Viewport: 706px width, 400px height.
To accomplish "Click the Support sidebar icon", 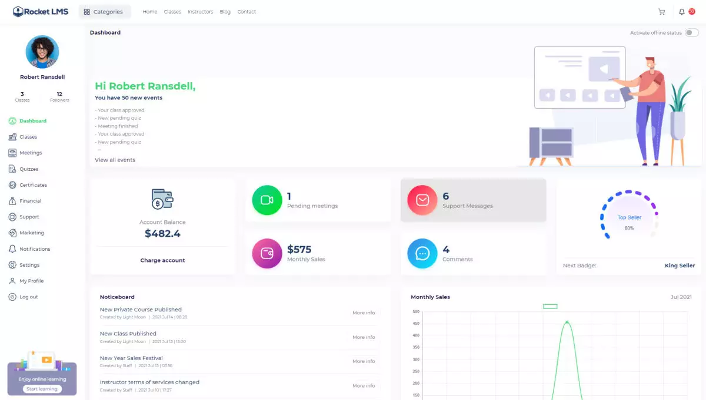I will (12, 217).
